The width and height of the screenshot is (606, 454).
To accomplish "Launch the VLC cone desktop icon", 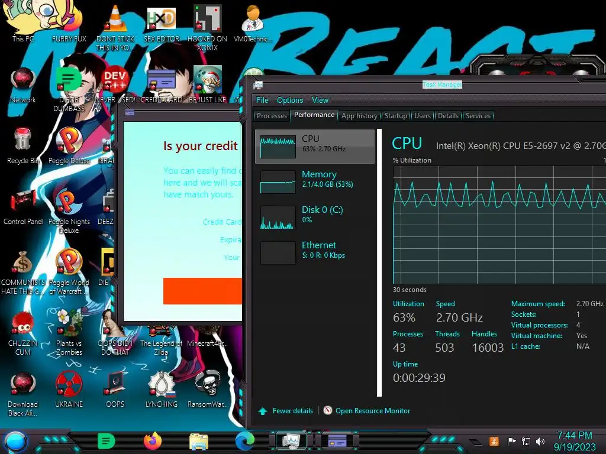I will [x=115, y=27].
